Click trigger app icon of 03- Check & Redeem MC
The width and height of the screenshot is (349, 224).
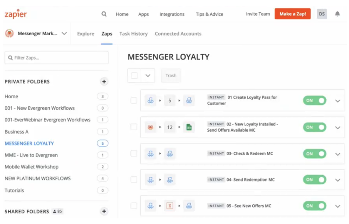[x=150, y=154]
